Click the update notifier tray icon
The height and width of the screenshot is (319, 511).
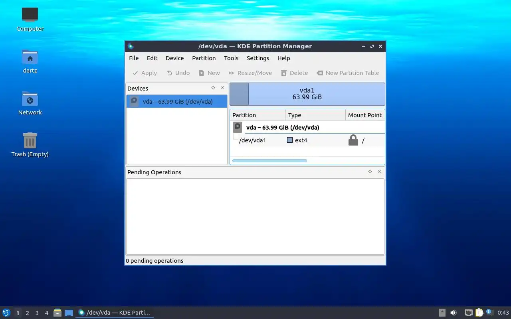pos(489,312)
